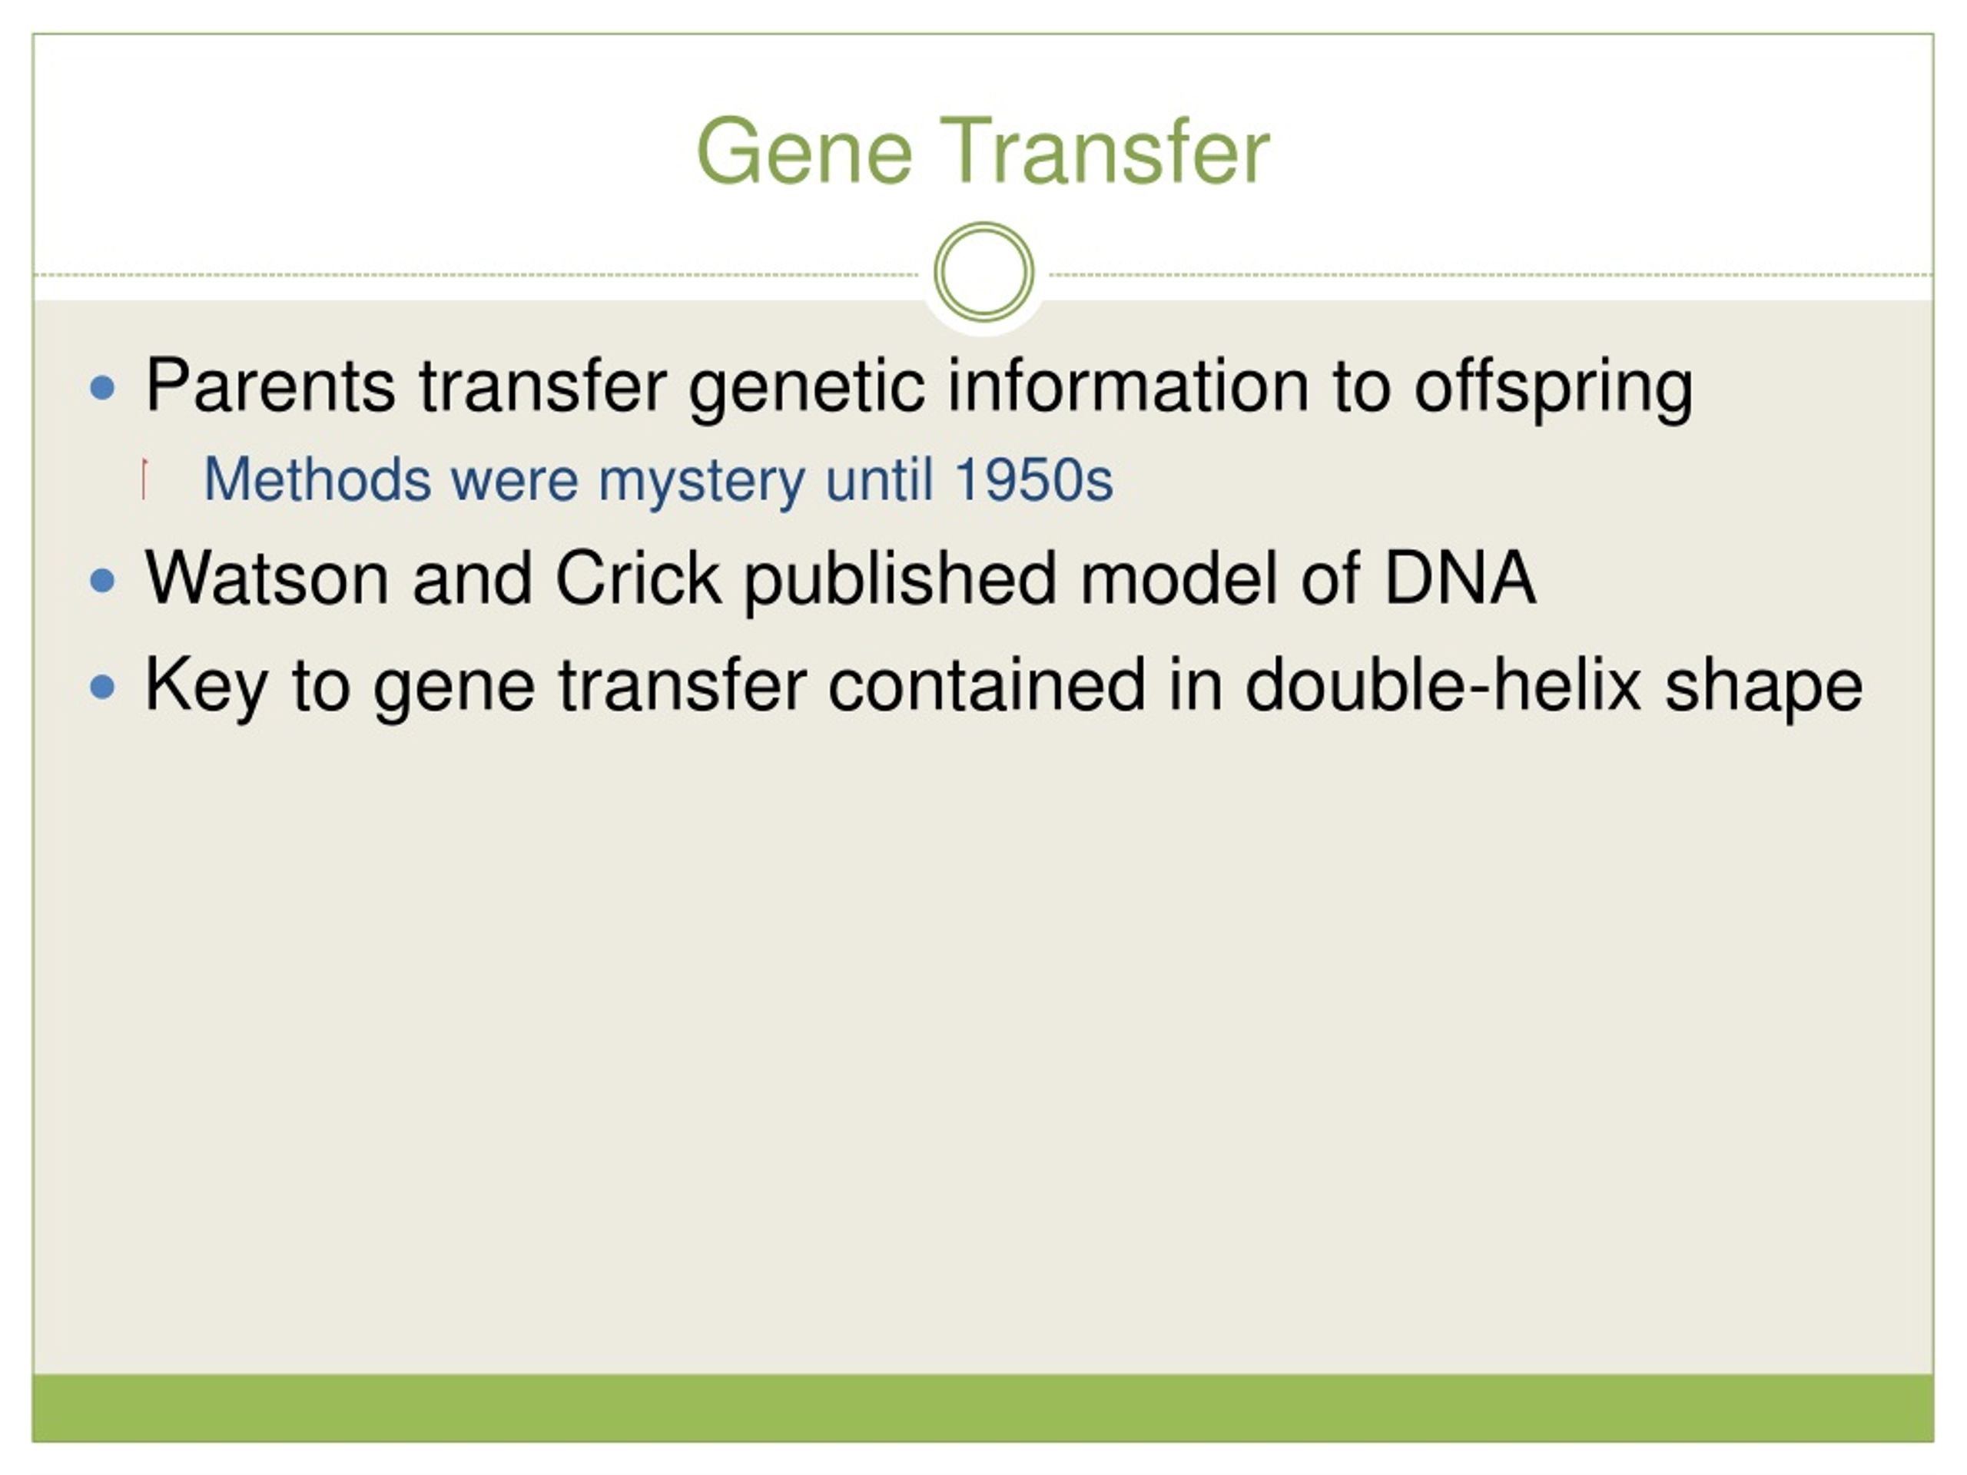Click the green circle ornament below the title
The width and height of the screenshot is (1967, 1475).
[x=983, y=271]
